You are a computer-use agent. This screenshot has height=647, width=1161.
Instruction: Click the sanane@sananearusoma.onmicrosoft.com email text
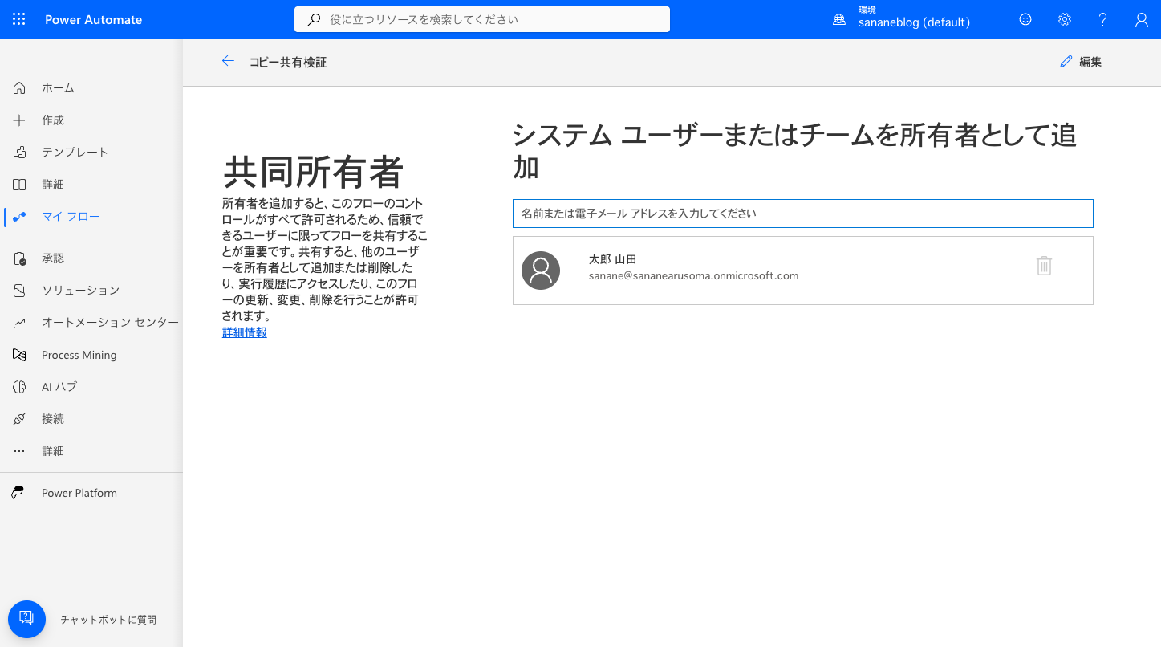point(694,275)
